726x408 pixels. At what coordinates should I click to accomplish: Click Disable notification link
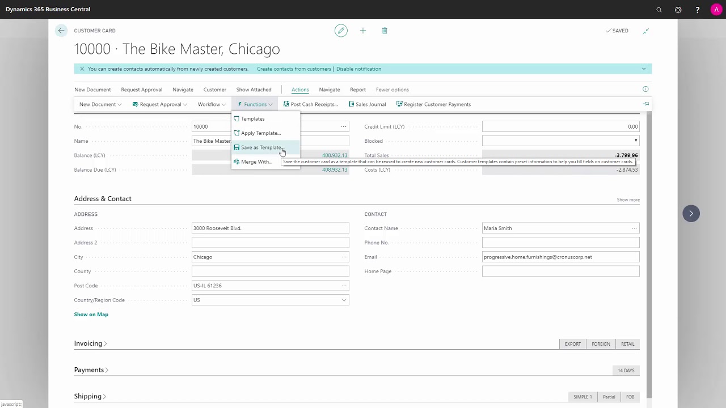pyautogui.click(x=358, y=69)
